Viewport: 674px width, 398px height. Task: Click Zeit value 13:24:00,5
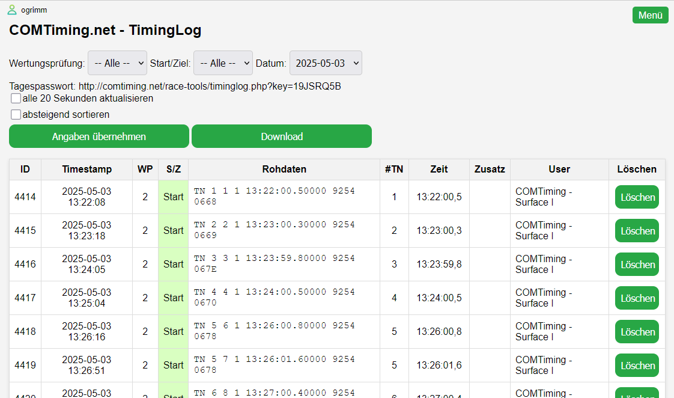[x=439, y=298]
